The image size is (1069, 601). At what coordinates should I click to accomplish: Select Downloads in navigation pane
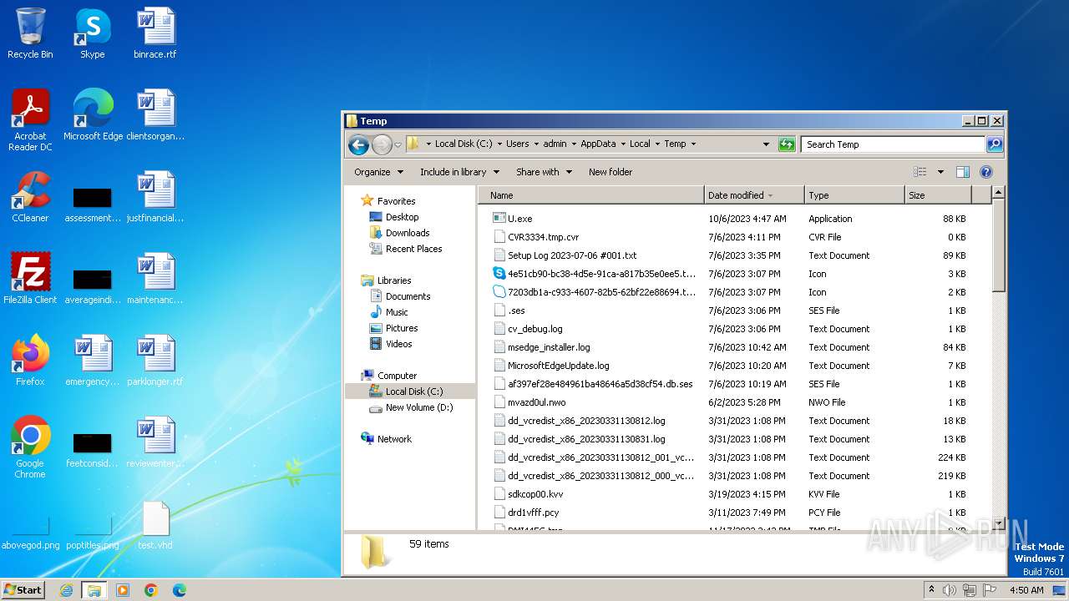point(407,233)
